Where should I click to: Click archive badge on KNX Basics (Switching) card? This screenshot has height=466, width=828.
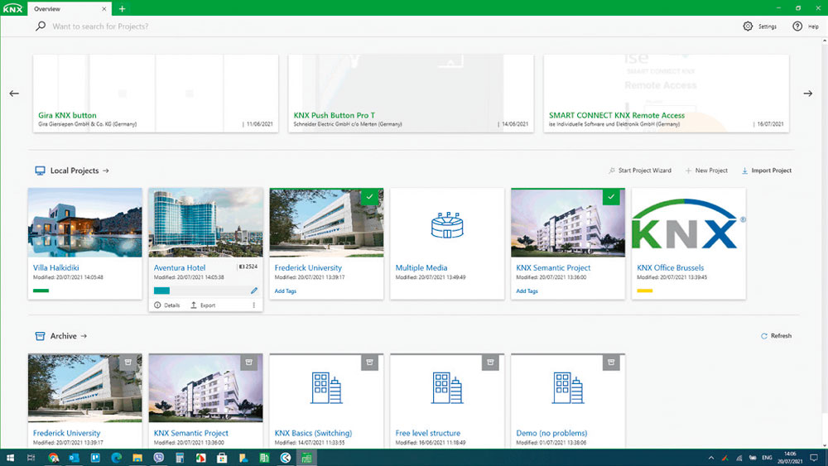(x=369, y=363)
